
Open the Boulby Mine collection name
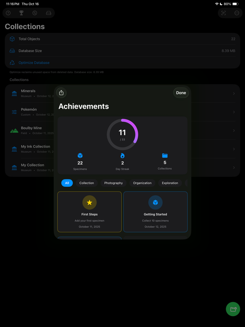click(31, 128)
